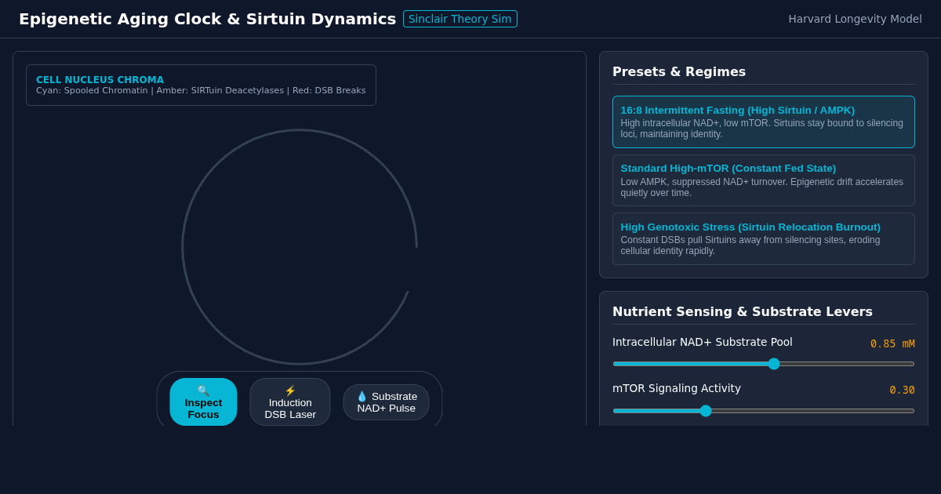This screenshot has width=941, height=494.
Task: Click the lightning bolt icon on DSB Laser
Action: pyautogui.click(x=290, y=390)
